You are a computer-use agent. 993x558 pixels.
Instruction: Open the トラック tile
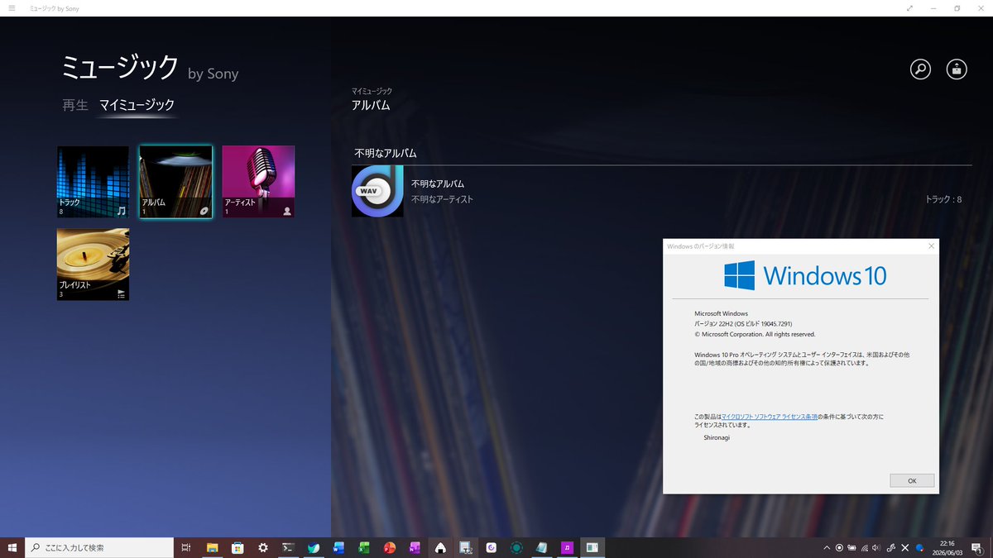click(93, 182)
